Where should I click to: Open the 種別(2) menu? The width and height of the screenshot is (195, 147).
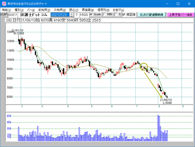pos(19,10)
